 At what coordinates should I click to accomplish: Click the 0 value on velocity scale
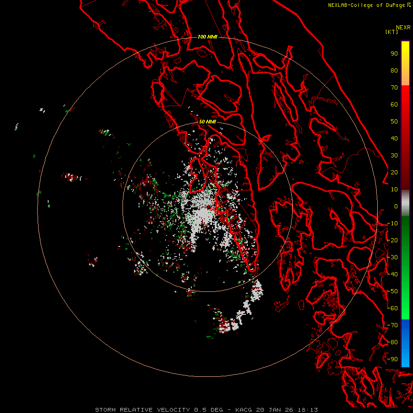coord(396,206)
